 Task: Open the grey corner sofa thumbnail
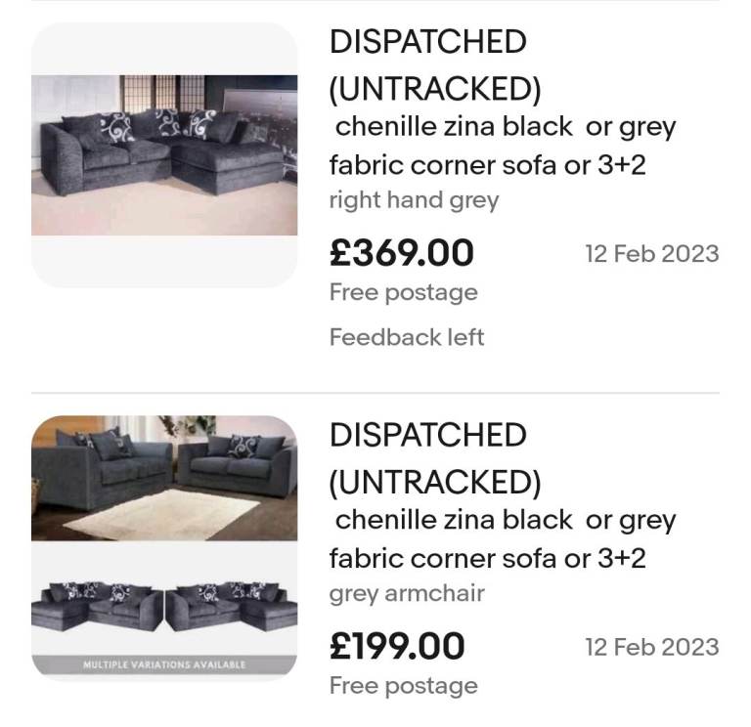click(x=164, y=154)
